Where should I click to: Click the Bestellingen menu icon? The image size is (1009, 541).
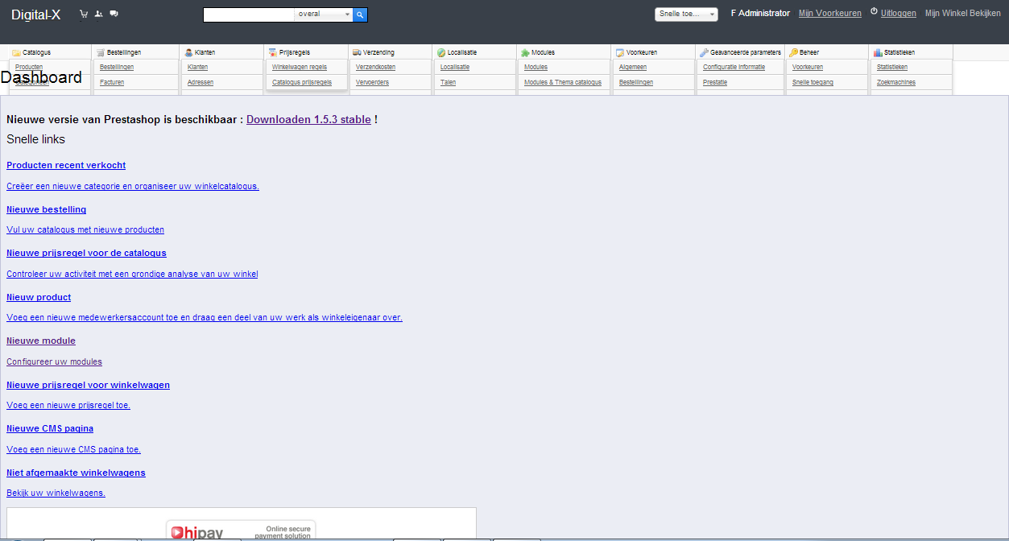101,52
